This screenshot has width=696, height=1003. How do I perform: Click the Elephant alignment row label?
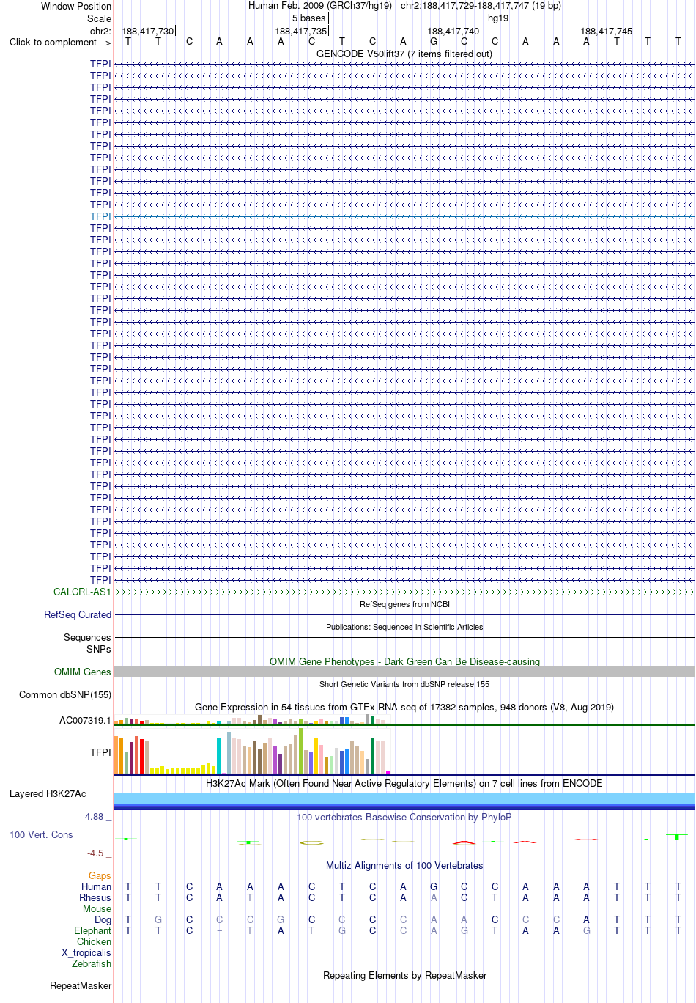[92, 930]
